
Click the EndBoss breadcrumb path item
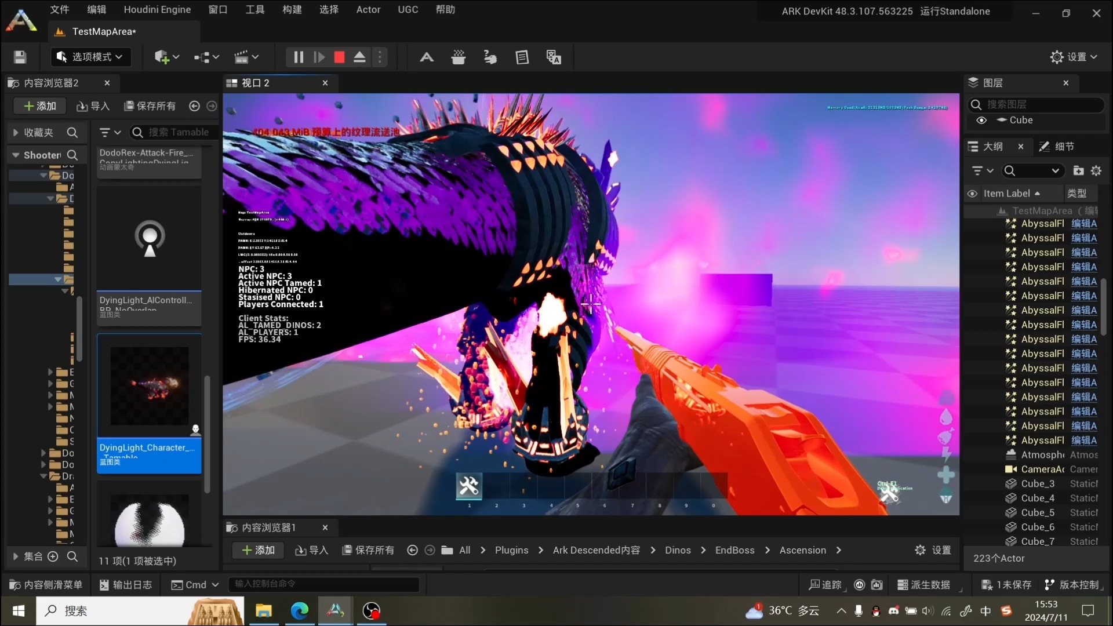pyautogui.click(x=734, y=549)
